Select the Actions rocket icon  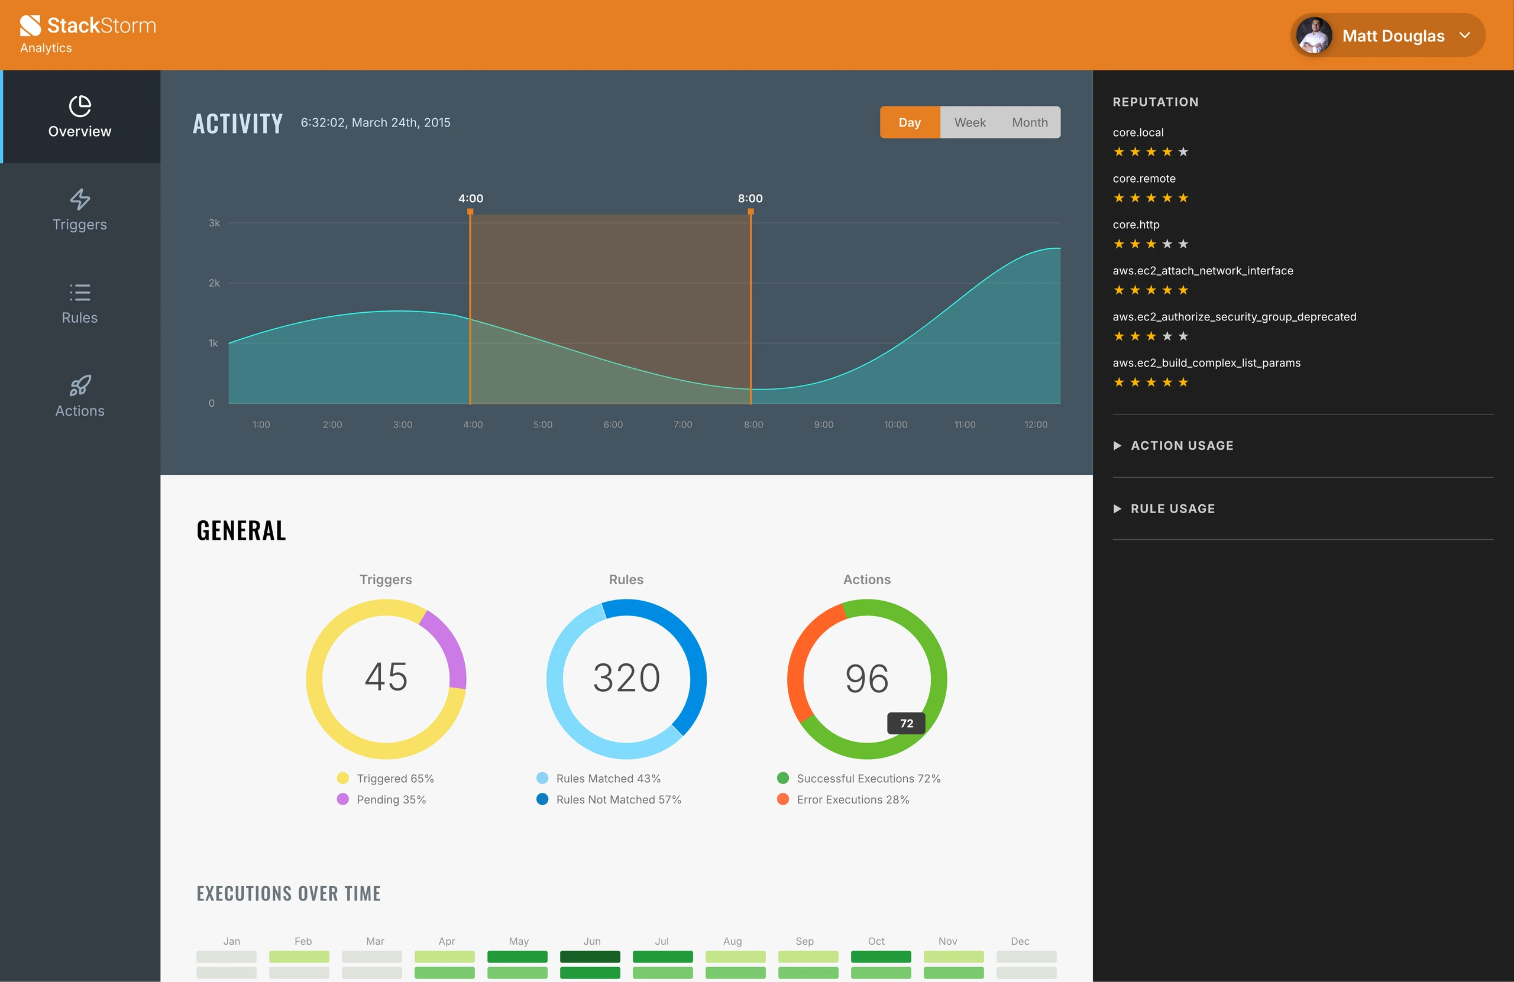pyautogui.click(x=80, y=385)
